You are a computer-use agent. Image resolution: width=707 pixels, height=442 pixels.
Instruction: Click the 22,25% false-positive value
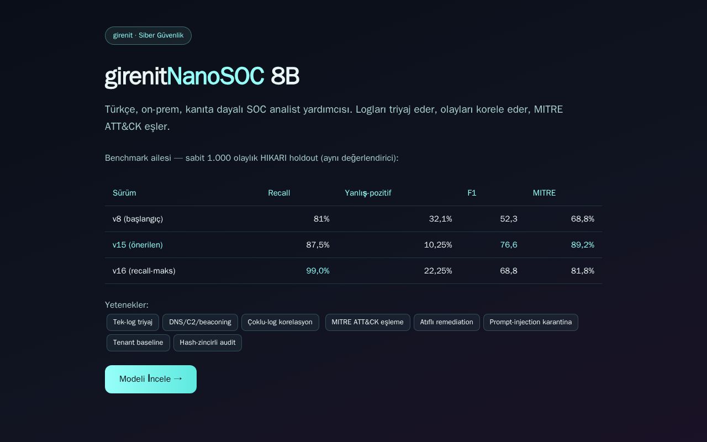438,271
